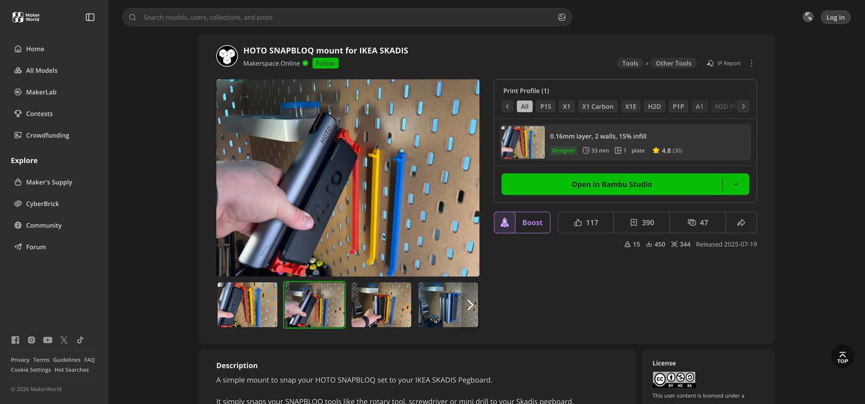Click print profile thumbnail image
This screenshot has width=865, height=404.
523,142
